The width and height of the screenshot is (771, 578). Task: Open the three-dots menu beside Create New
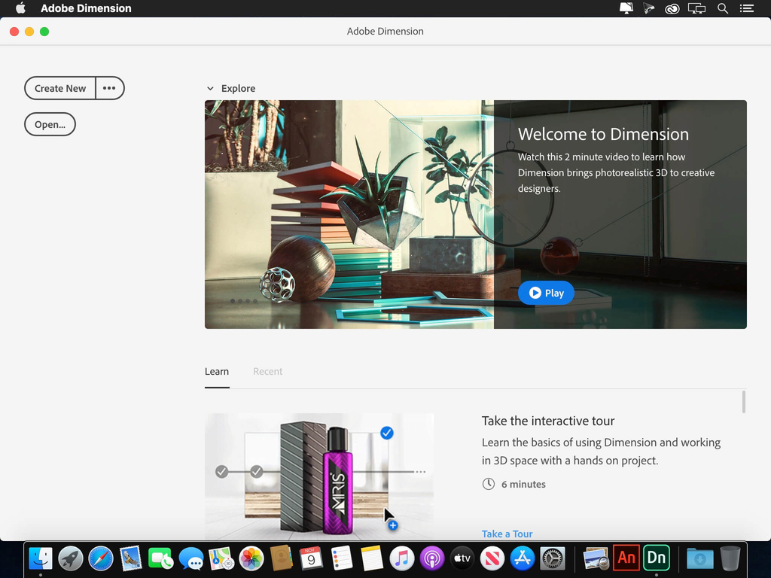pyautogui.click(x=110, y=88)
